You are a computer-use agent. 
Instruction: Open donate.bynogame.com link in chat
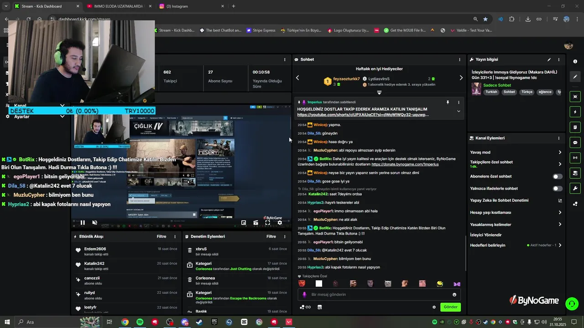tap(405, 164)
